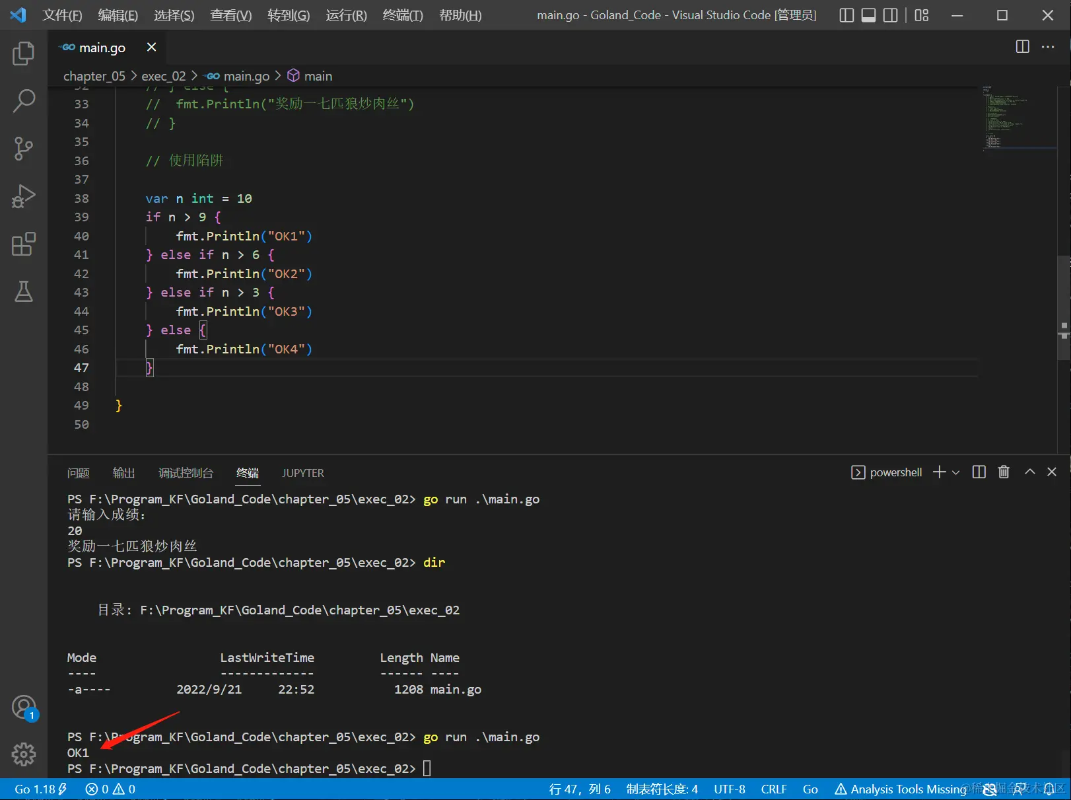Screen dimensions: 1071x800
Task: Close the terminal panel
Action: click(x=1052, y=472)
